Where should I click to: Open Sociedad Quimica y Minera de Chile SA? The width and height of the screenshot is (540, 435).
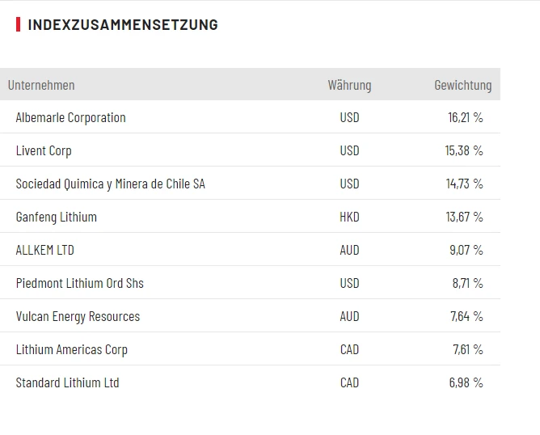tap(110, 184)
